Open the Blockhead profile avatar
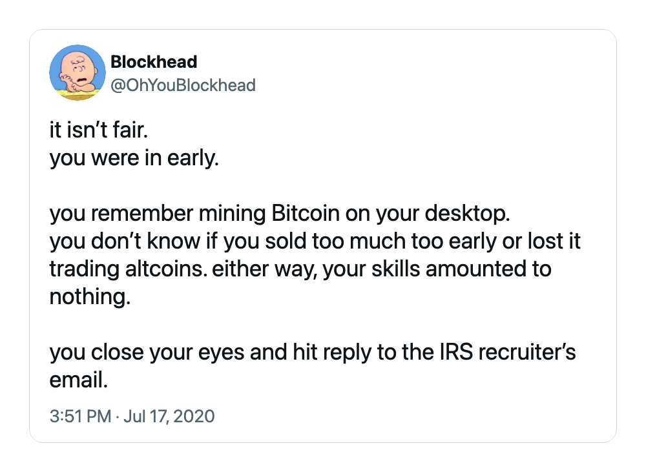 78,72
